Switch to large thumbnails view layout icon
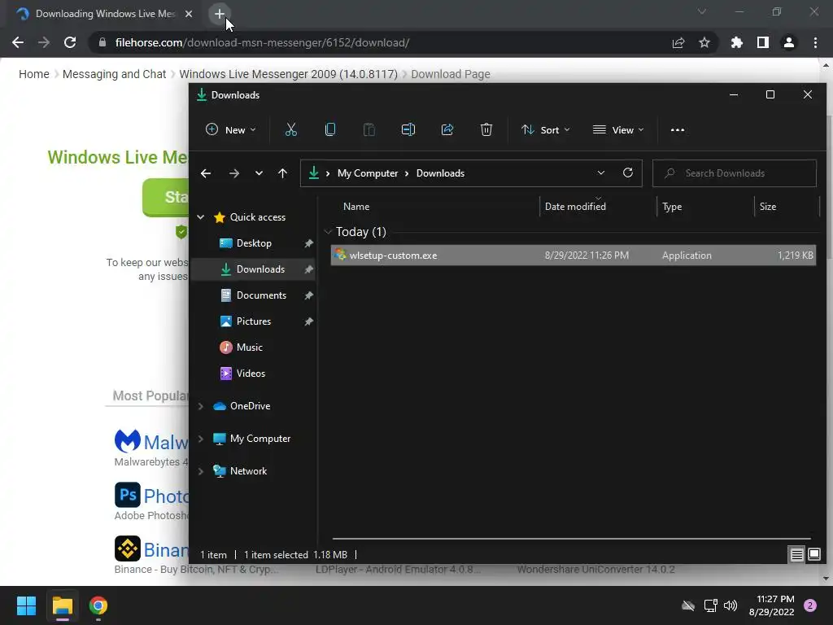 pos(814,555)
